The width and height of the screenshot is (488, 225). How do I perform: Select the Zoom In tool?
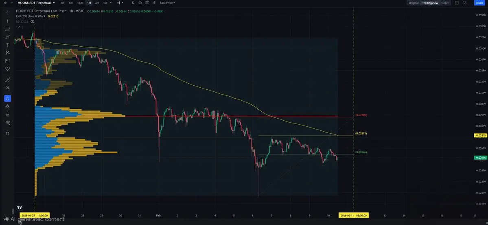pyautogui.click(x=8, y=88)
